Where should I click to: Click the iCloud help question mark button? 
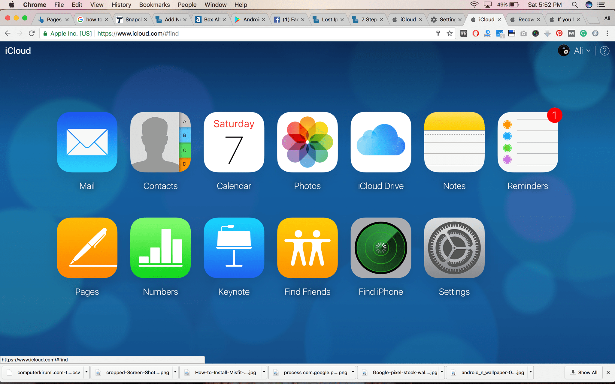[604, 51]
